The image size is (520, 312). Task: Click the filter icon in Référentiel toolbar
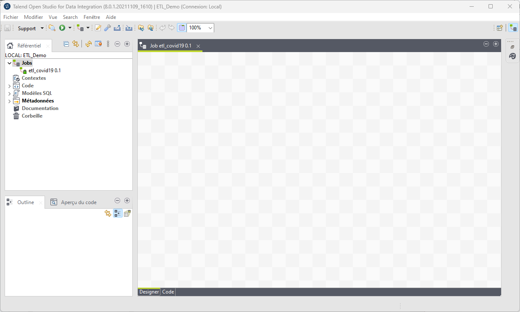click(98, 44)
